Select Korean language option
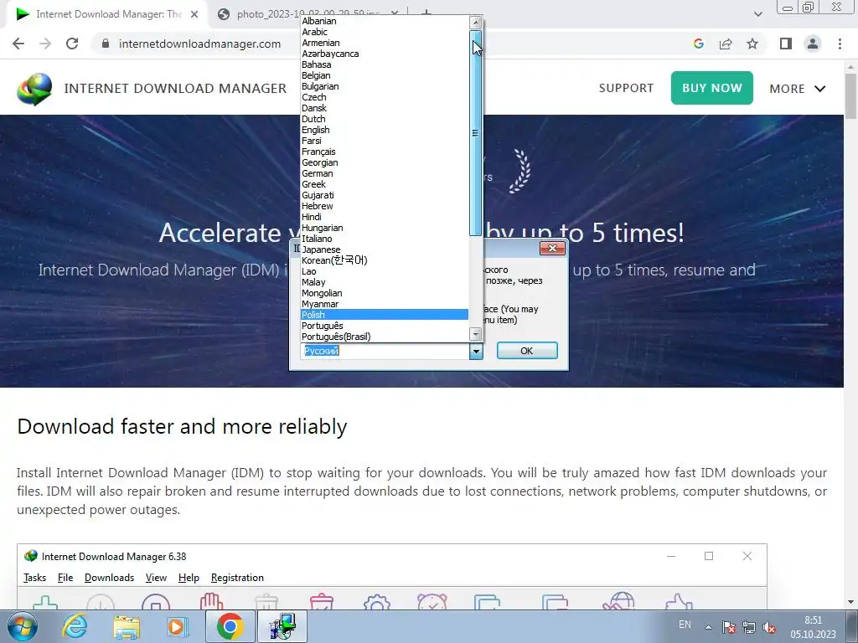This screenshot has height=643, width=858. (x=384, y=261)
